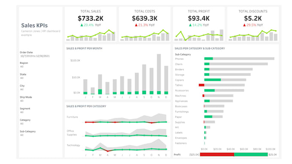Click the red 21.3% YoY indicator
292x164 pixels.
[x=145, y=25]
